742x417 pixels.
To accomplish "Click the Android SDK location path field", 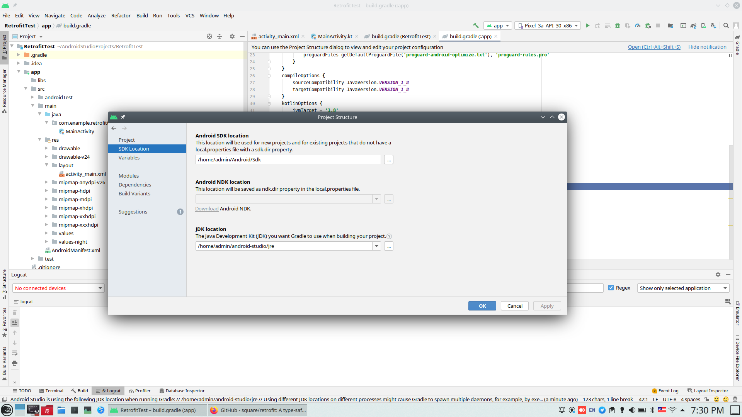I will 288,159.
